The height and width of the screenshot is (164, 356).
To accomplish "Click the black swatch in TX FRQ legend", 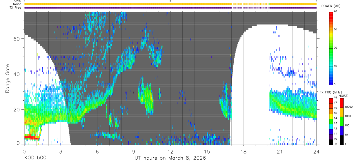I will pyautogui.click(x=331, y=141).
